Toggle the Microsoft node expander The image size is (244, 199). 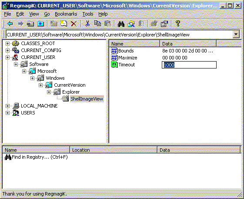24,72
